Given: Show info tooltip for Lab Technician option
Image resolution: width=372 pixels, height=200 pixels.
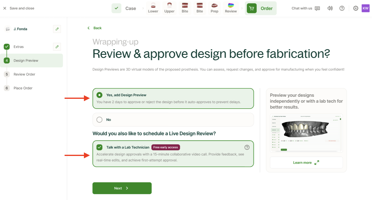Looking at the screenshot, I should click(247, 147).
